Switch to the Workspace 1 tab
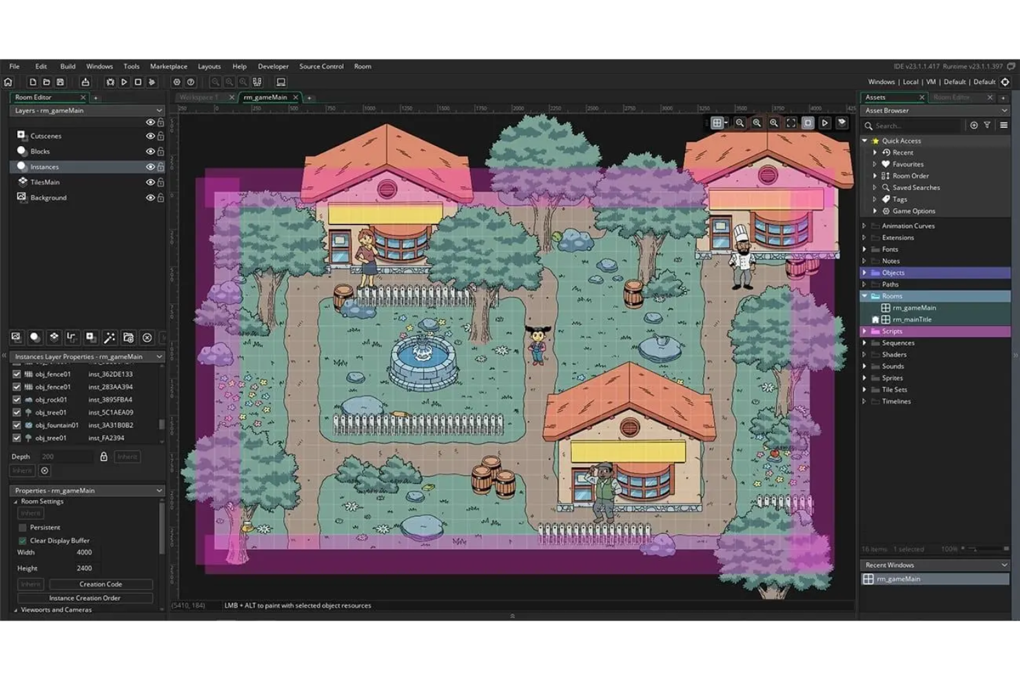The height and width of the screenshot is (680, 1020). click(201, 97)
